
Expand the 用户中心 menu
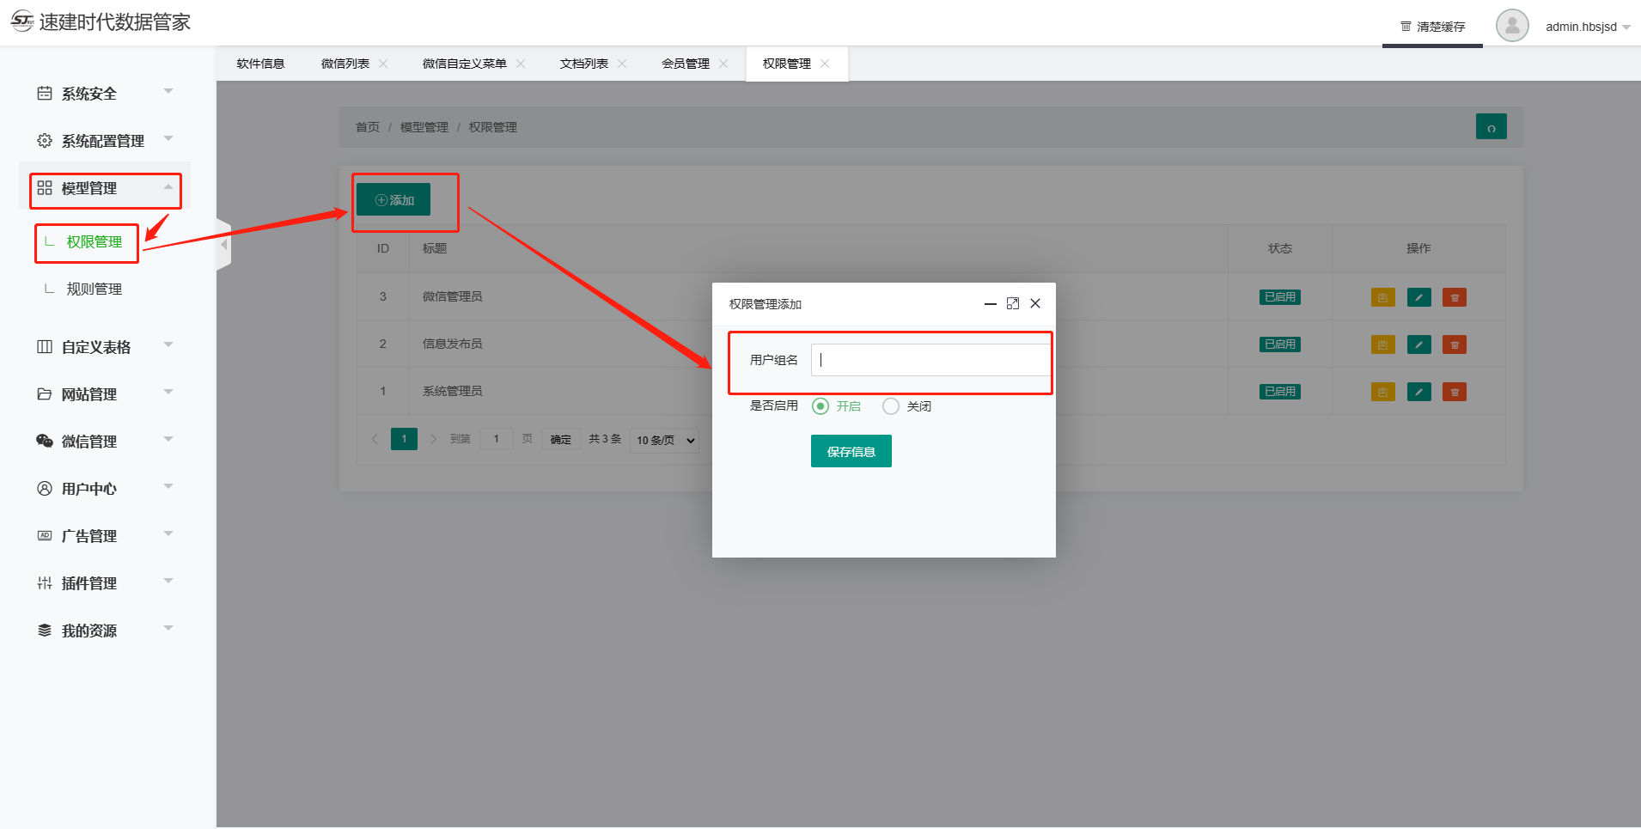click(168, 486)
